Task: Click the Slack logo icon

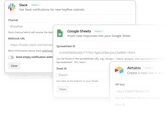Action: pos(12,7)
